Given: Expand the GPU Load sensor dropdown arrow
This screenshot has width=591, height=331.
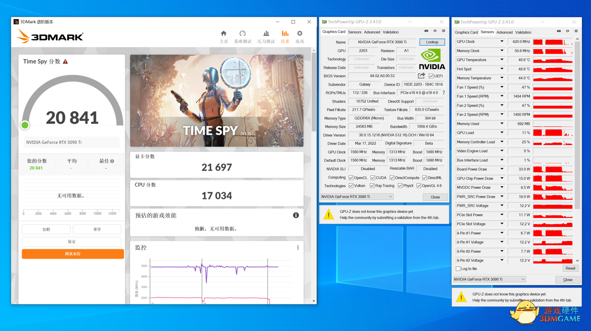Looking at the screenshot, I should 501,133.
